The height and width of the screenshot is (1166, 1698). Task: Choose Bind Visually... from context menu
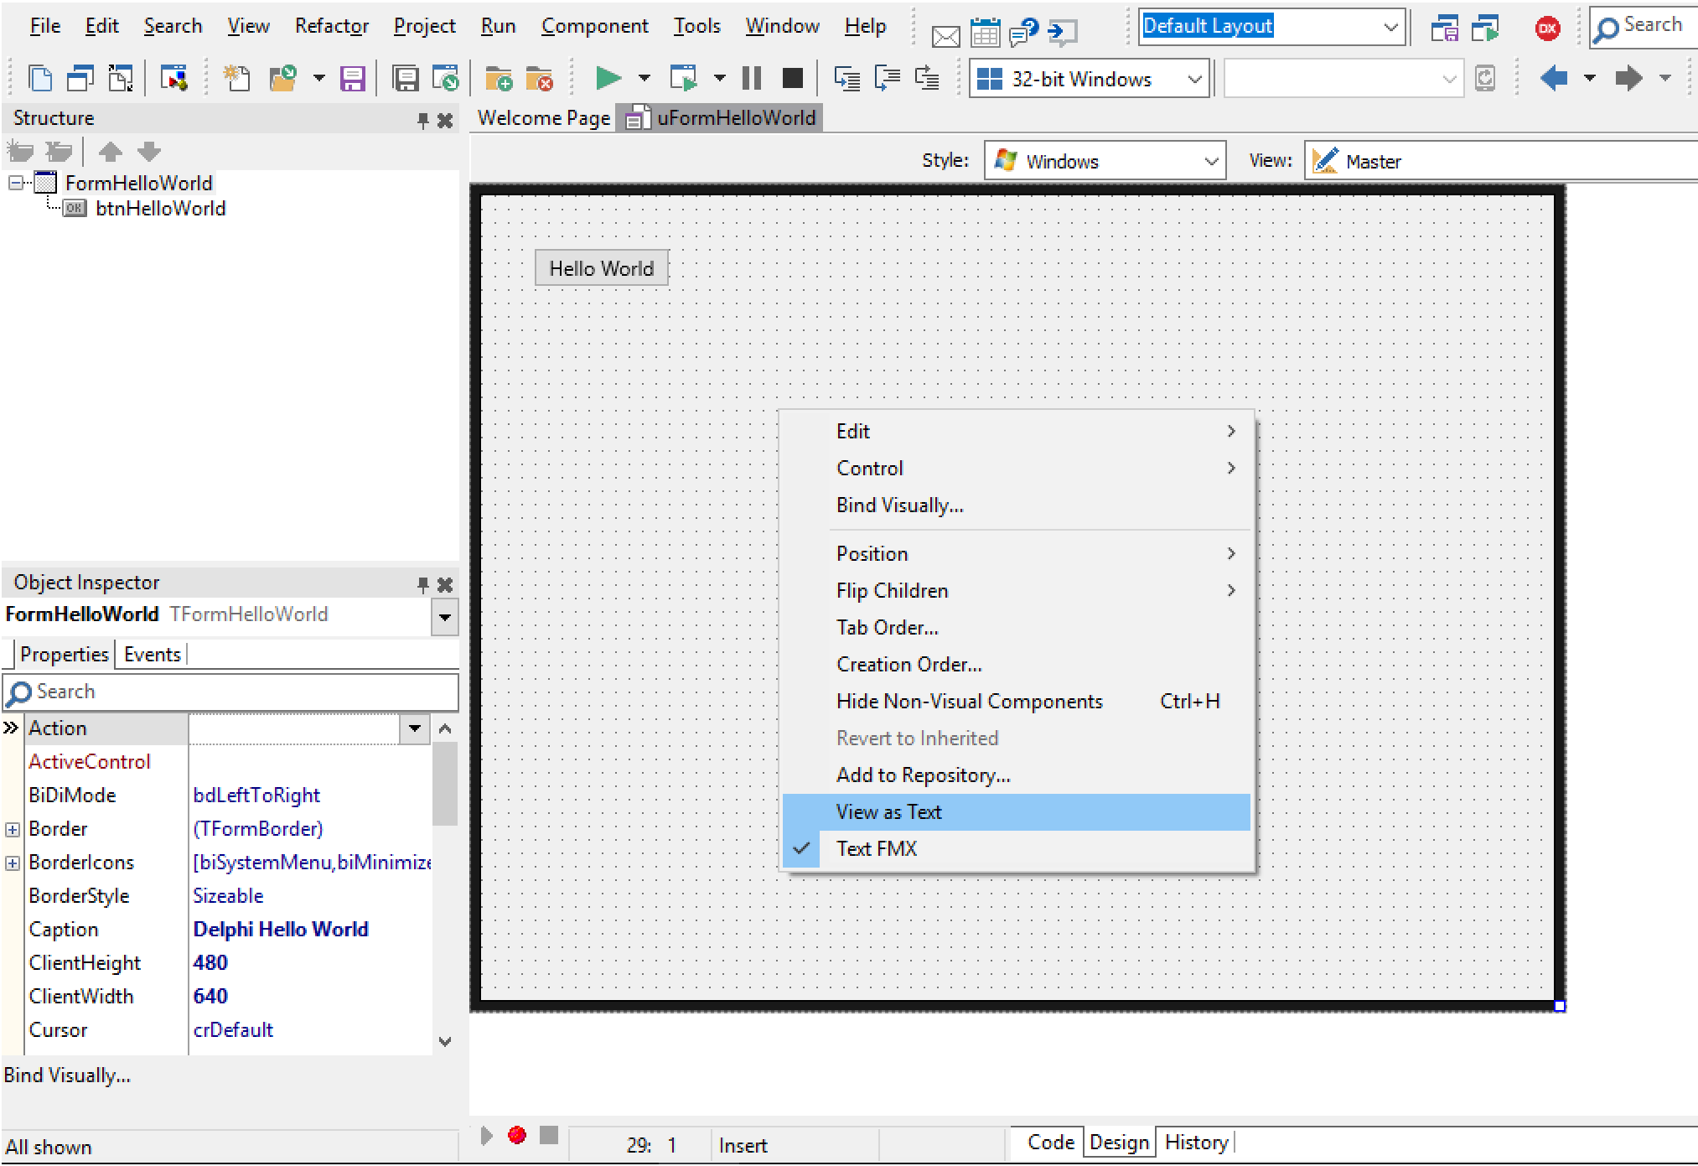1017,505
